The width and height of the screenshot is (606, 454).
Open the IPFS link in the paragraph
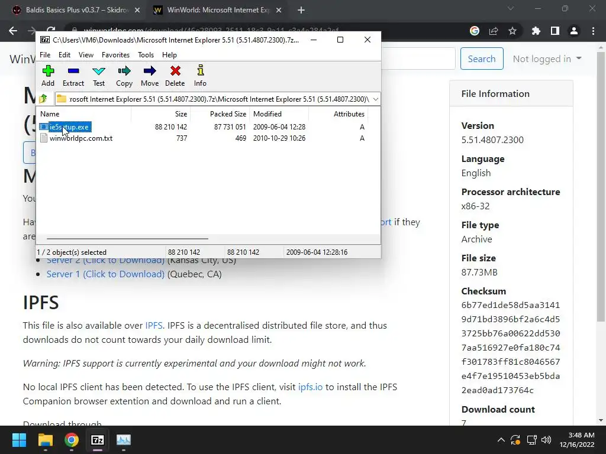154,326
